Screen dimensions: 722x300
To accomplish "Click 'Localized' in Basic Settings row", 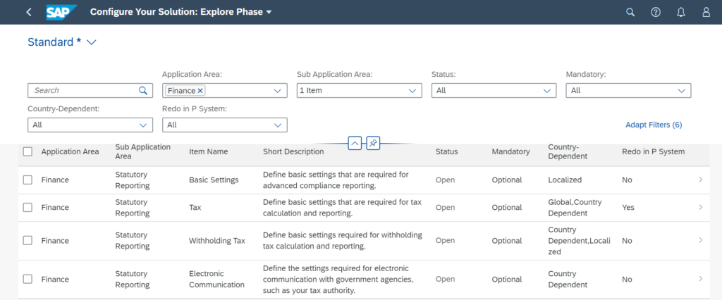I will pyautogui.click(x=564, y=180).
